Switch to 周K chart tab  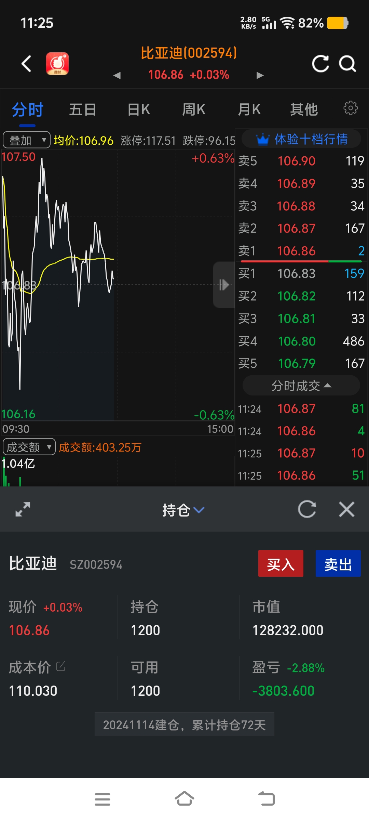tap(194, 110)
